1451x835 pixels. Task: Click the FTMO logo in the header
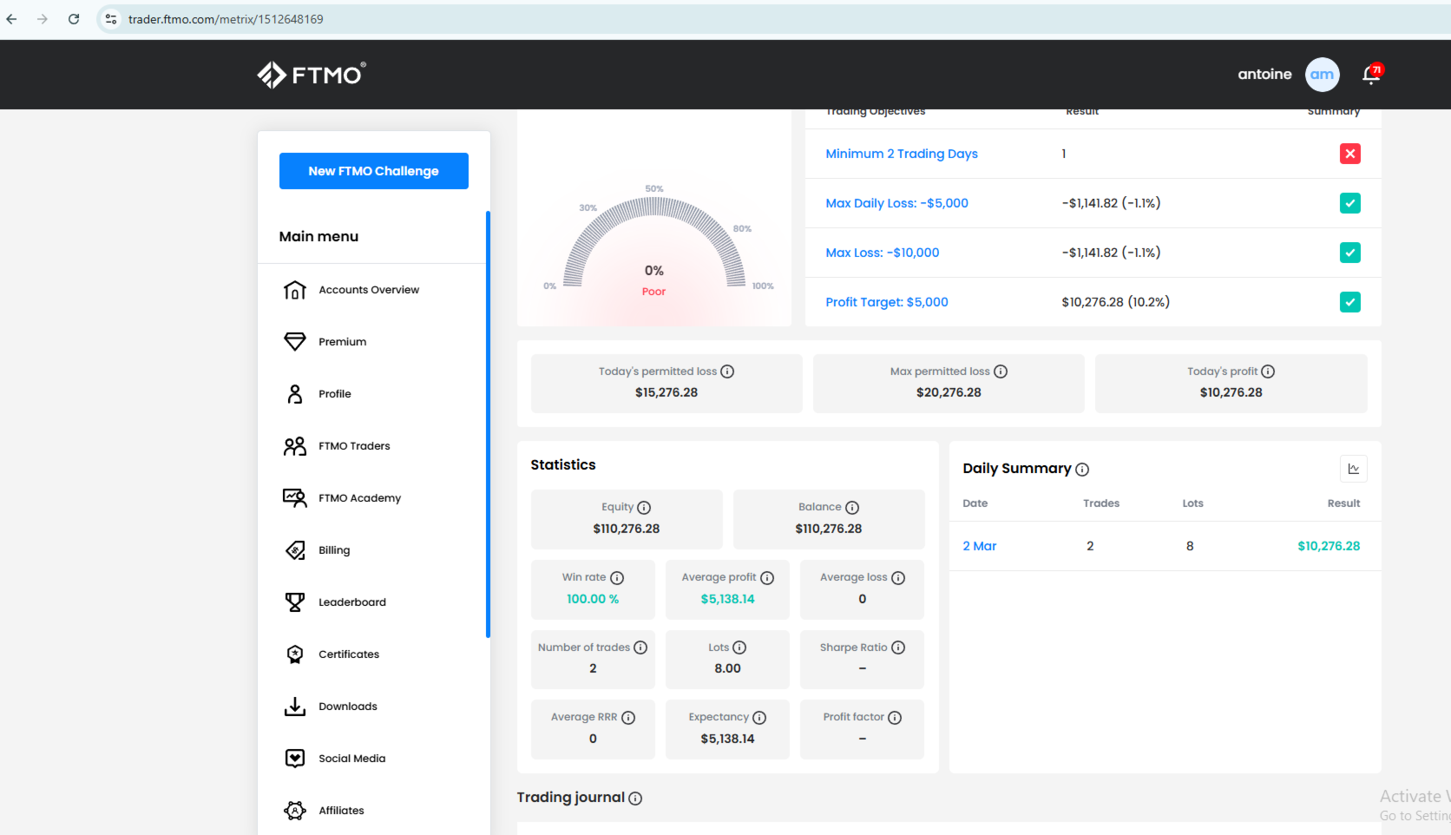click(312, 75)
